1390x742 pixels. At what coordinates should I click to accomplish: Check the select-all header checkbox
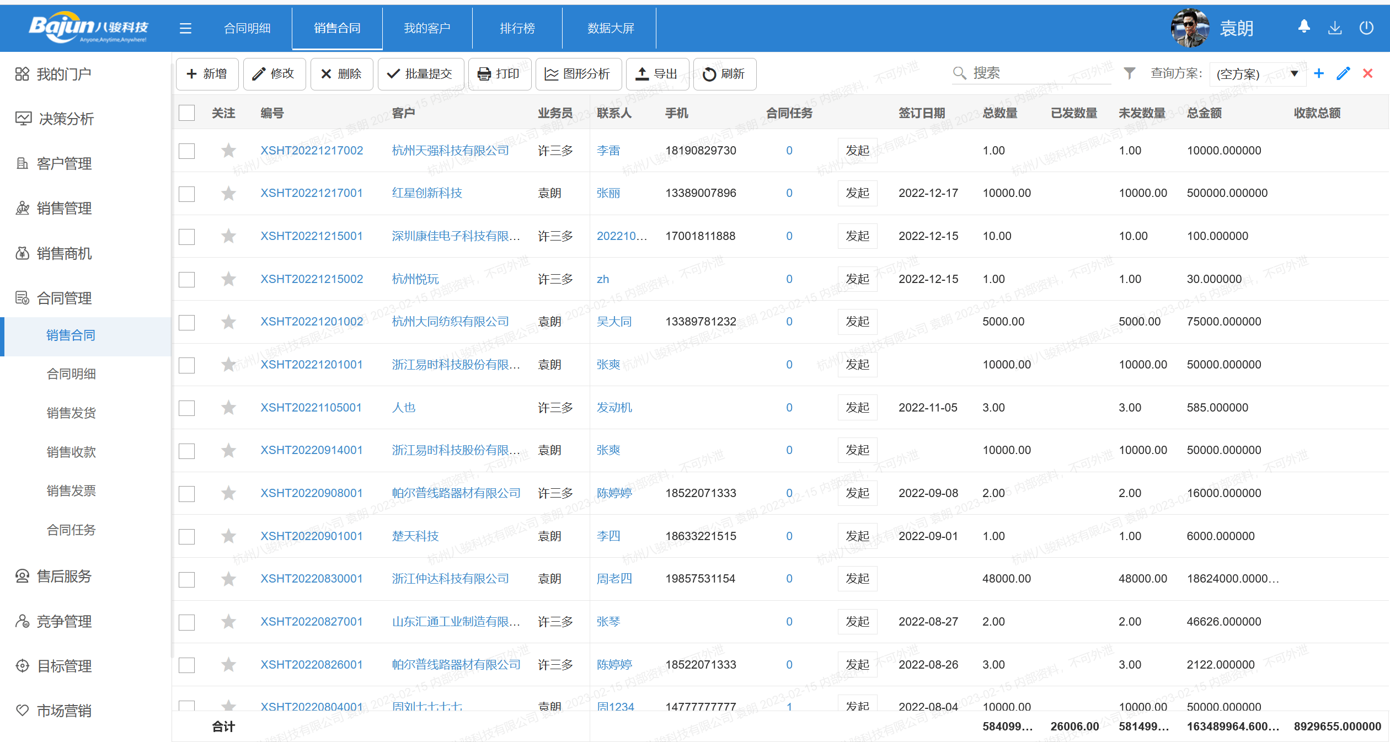(x=187, y=113)
